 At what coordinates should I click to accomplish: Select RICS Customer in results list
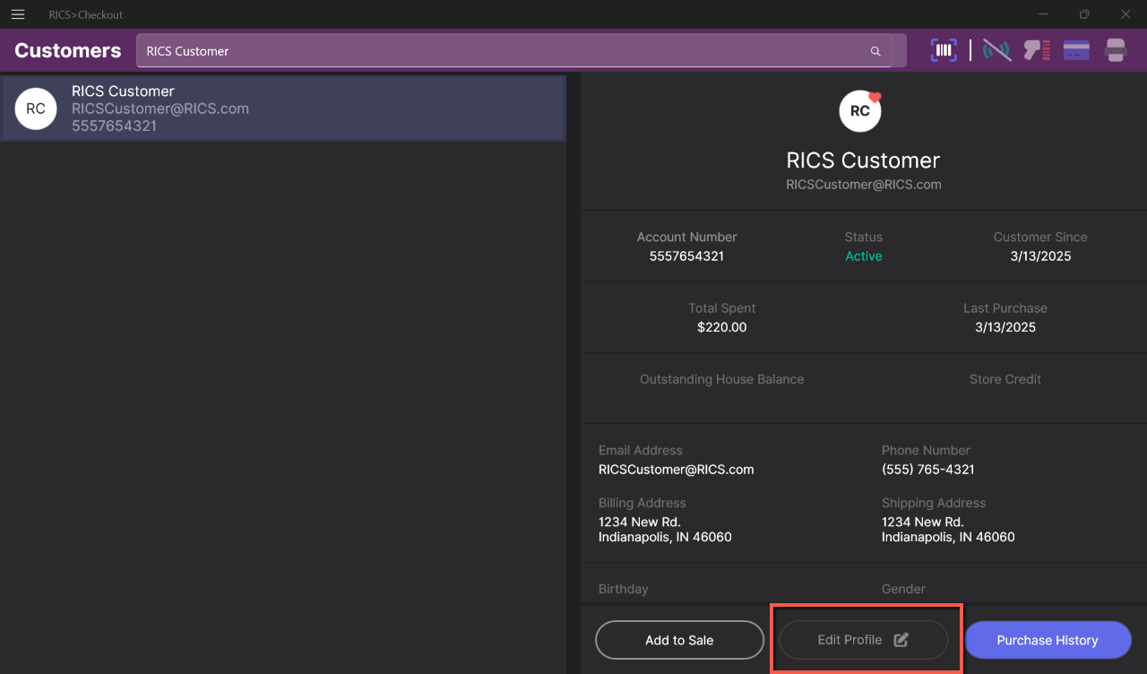coord(283,108)
